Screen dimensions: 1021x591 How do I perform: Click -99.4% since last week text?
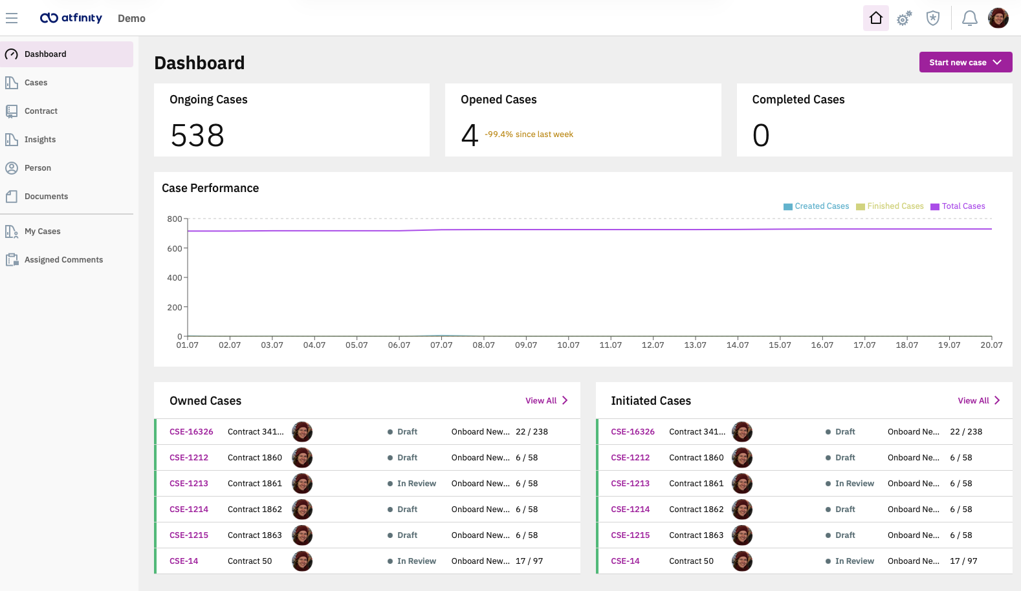529,134
